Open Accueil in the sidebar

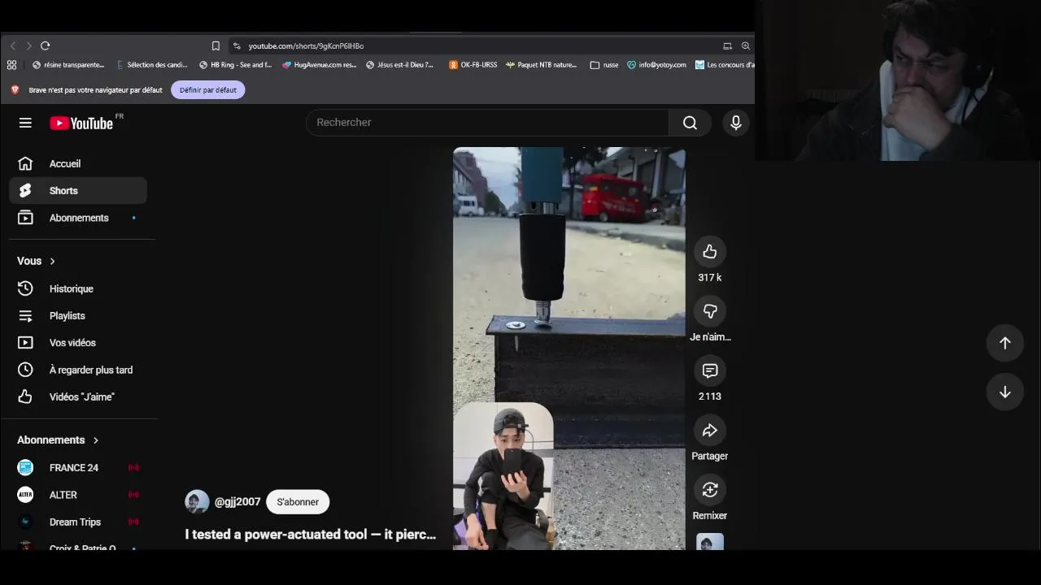coord(78,163)
